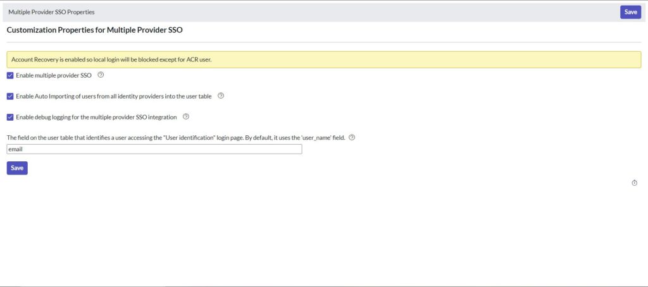
Task: Focus the user identification field containing 'email'
Action: tap(154, 149)
